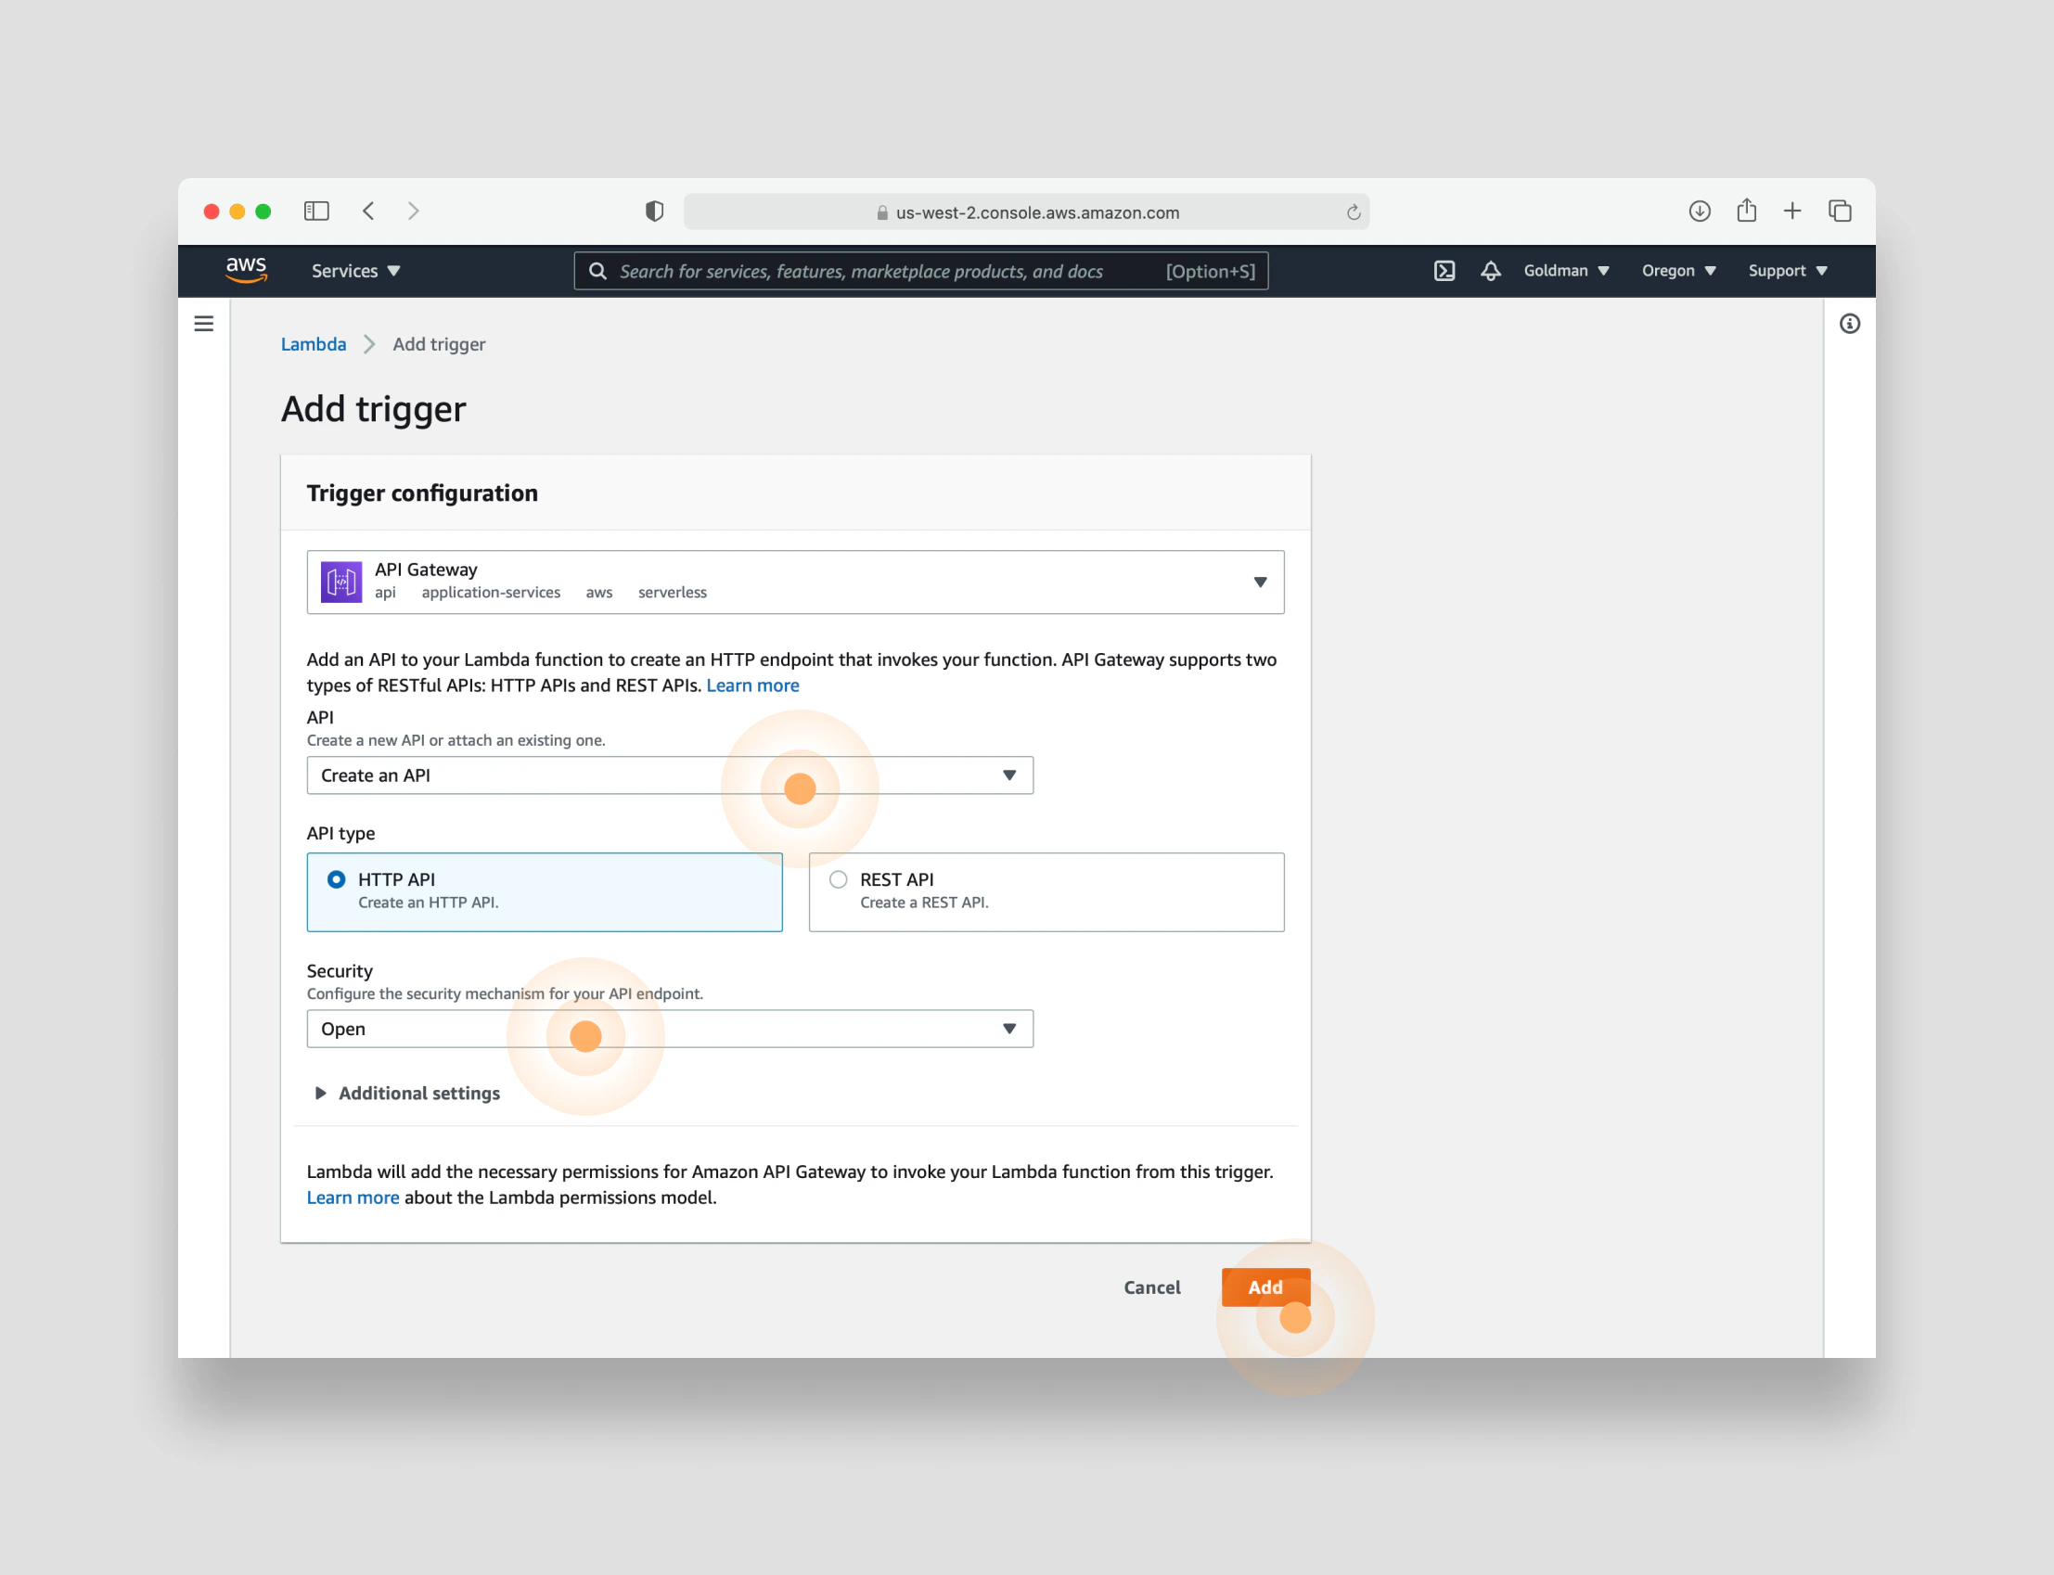Click the AWS logo
Screen dimensions: 2054x1575
247,270
